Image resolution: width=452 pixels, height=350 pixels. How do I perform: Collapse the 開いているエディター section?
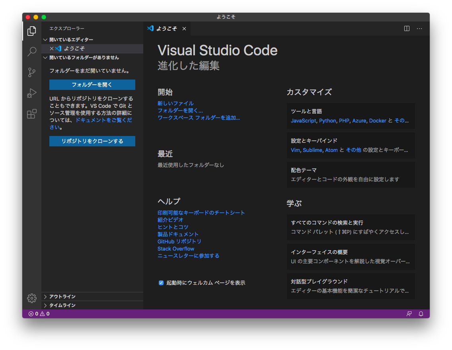click(x=71, y=40)
